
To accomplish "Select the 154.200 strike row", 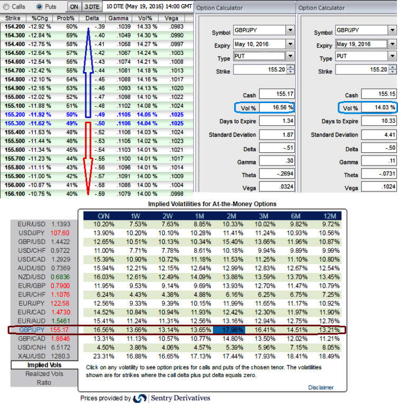I will point(97,26).
